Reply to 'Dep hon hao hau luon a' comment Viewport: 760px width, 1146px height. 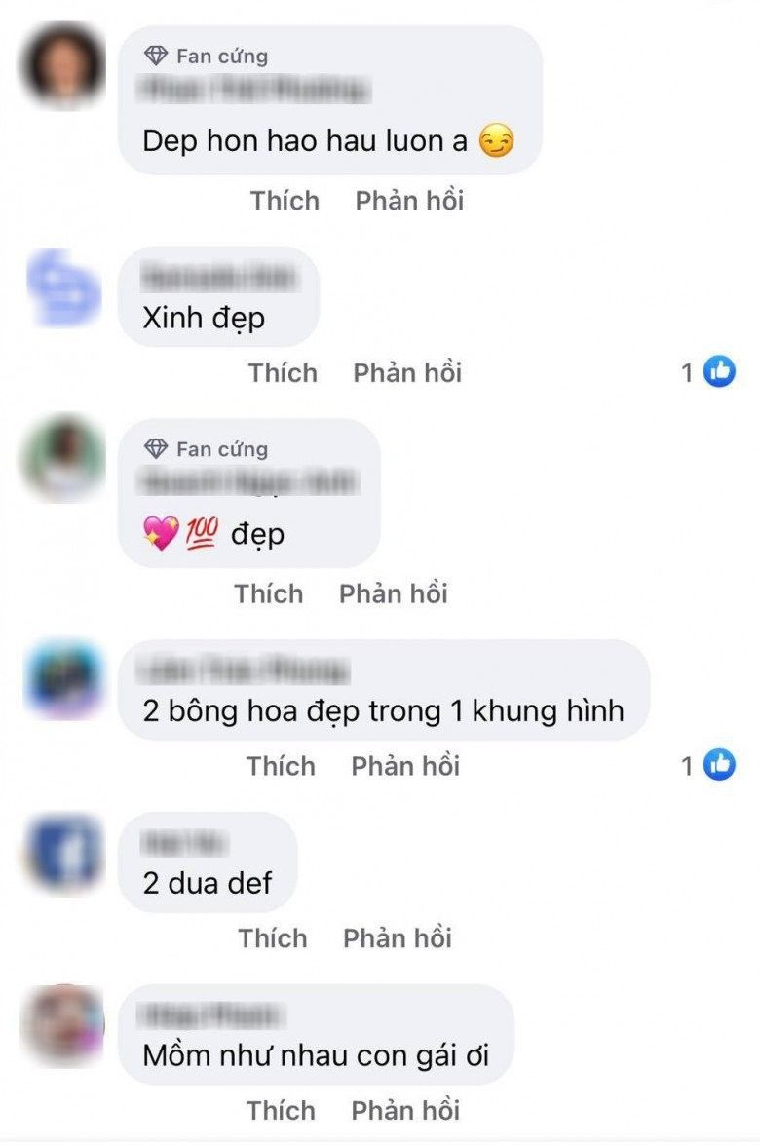(x=409, y=201)
